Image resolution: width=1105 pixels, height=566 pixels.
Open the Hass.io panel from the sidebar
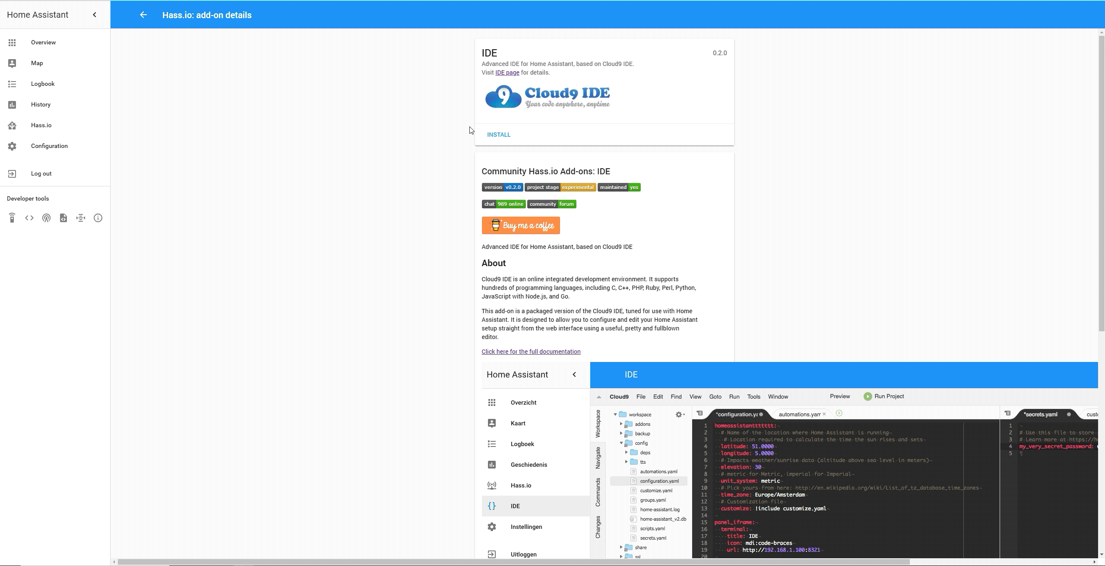pyautogui.click(x=41, y=125)
